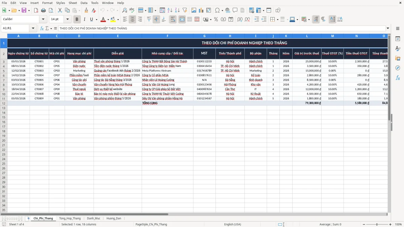The height and width of the screenshot is (227, 404).
Task: Toggle Align Left
Action: pos(125,20)
